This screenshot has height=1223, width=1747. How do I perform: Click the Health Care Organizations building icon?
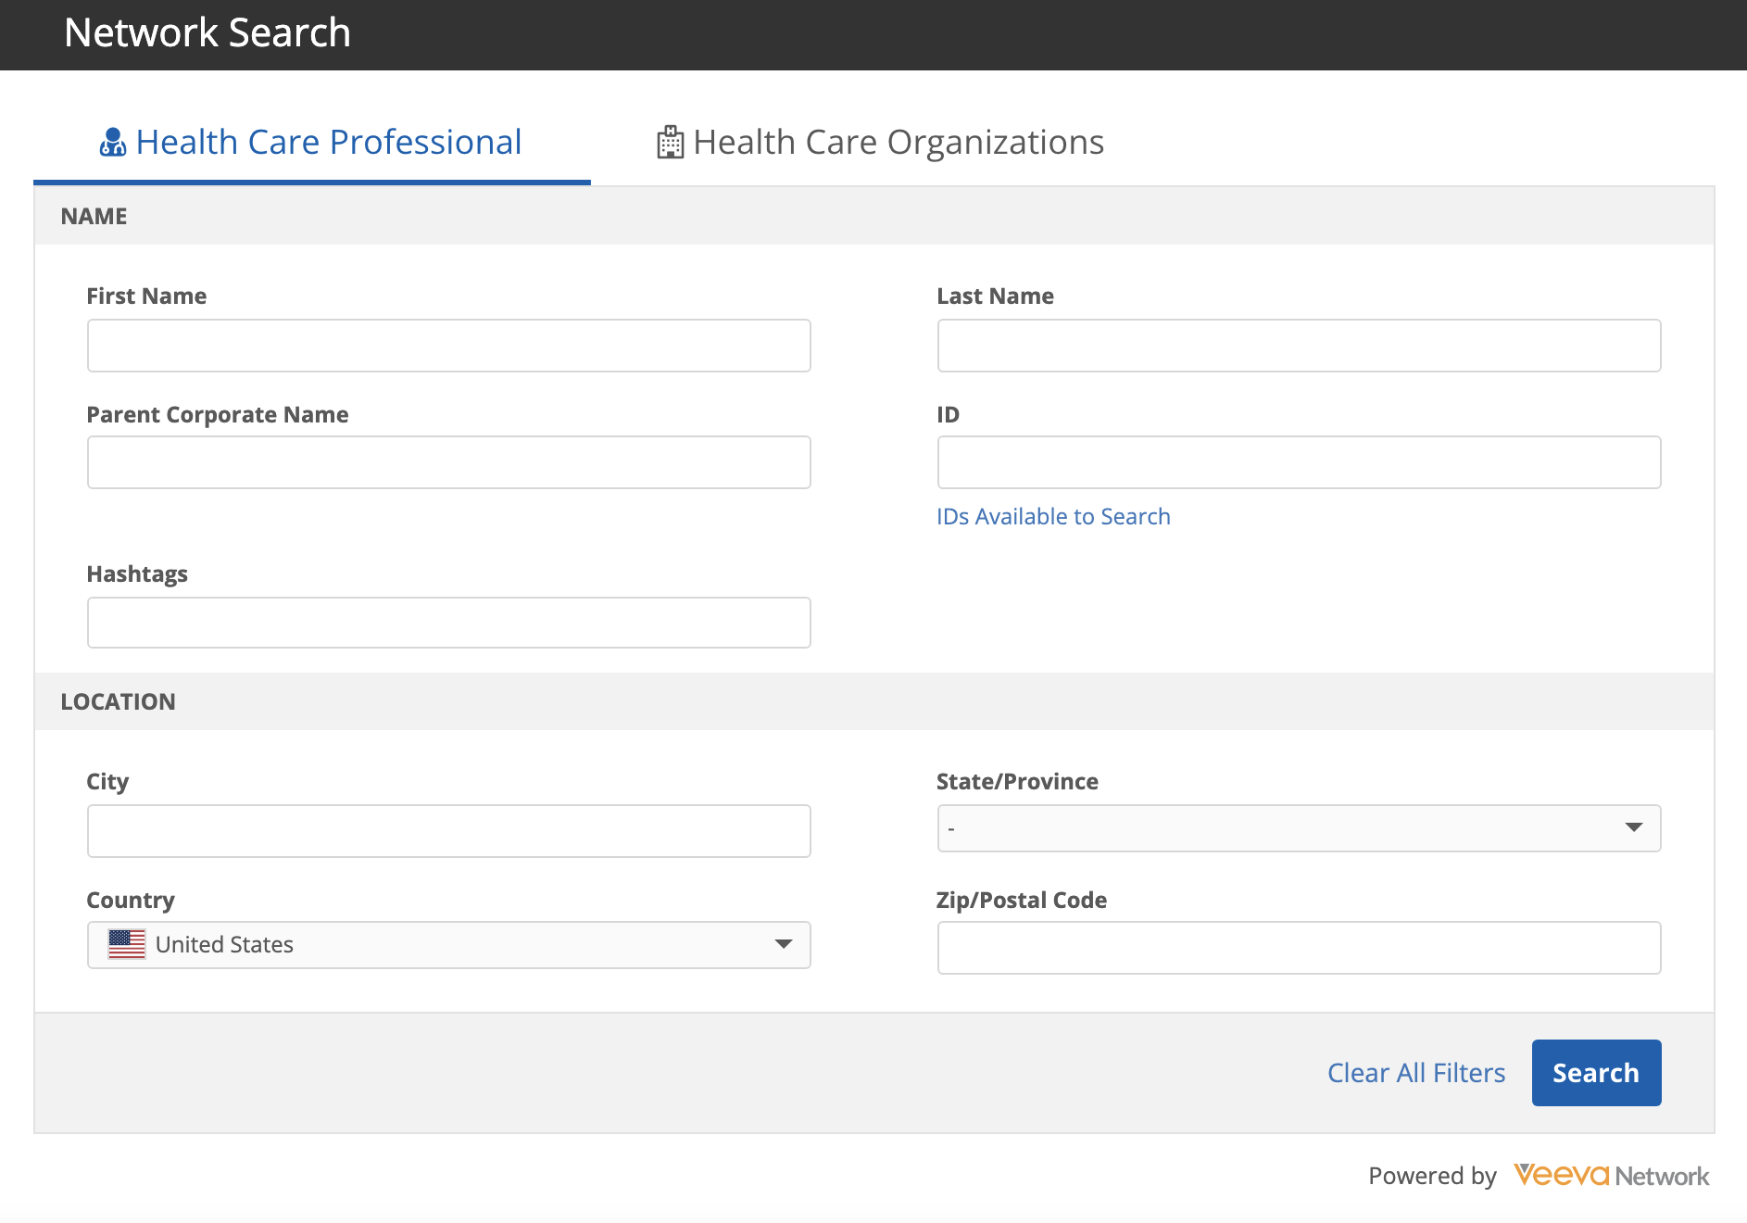[670, 143]
